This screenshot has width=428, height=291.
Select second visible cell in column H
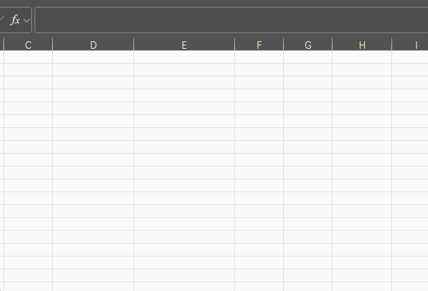(362, 70)
